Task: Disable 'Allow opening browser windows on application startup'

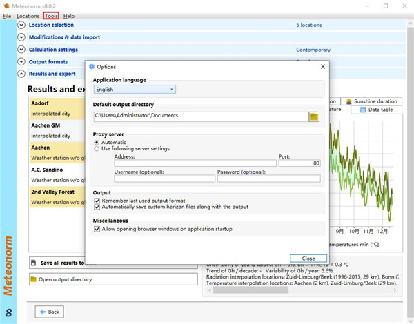Action: pyautogui.click(x=97, y=229)
